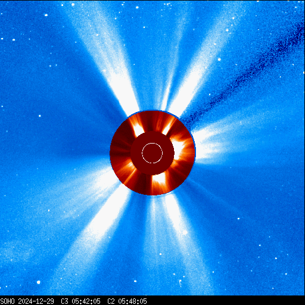Select the SOHO label in the caption bar

click(x=7, y=301)
